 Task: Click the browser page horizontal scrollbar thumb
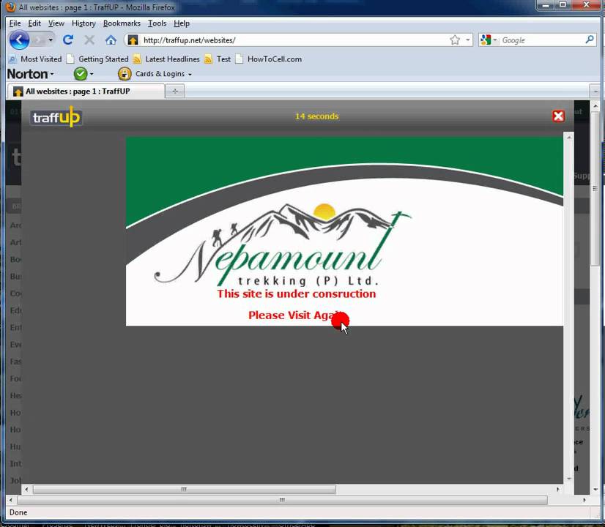click(283, 500)
